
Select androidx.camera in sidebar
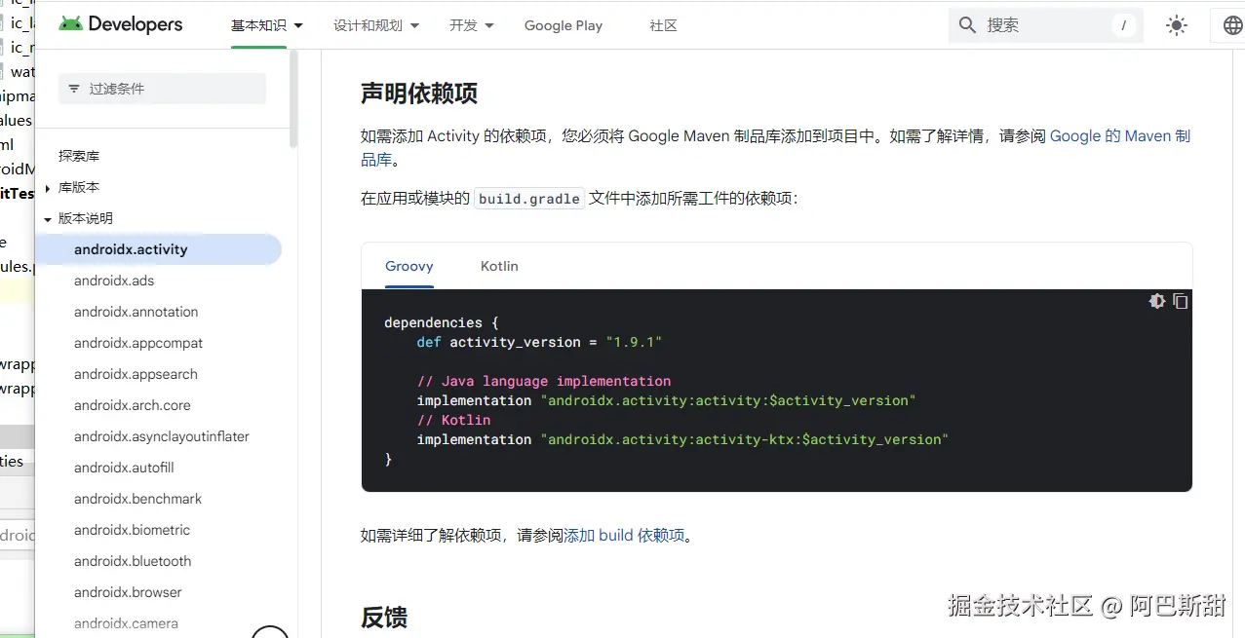pos(126,623)
